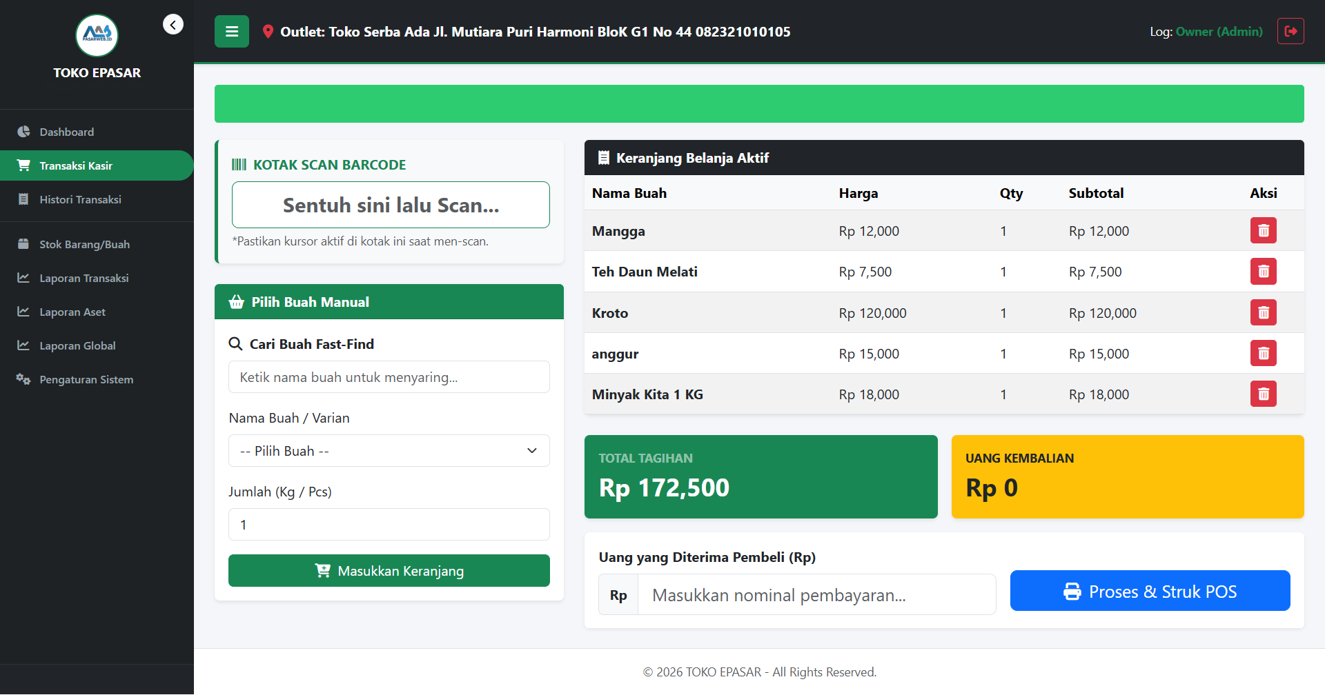Click the Mangga item name
This screenshot has width=1325, height=695.
618,231
